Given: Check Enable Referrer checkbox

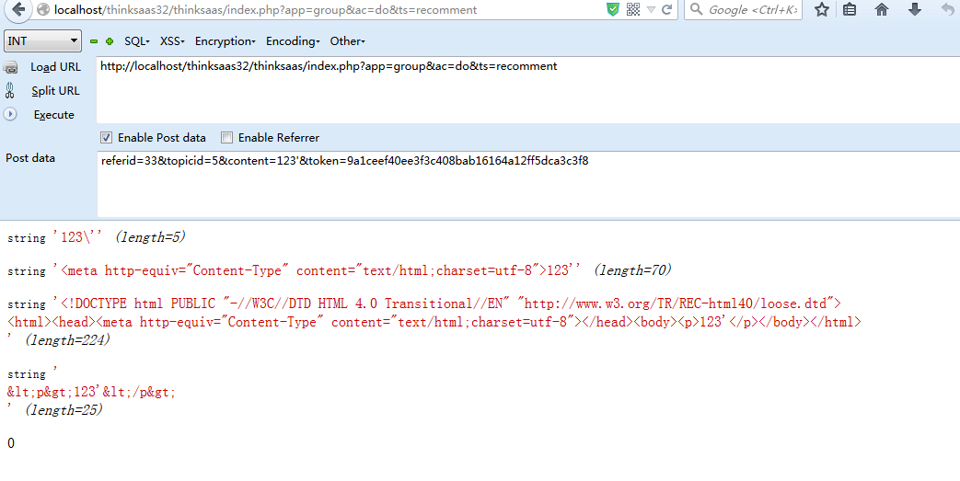Looking at the screenshot, I should (227, 138).
